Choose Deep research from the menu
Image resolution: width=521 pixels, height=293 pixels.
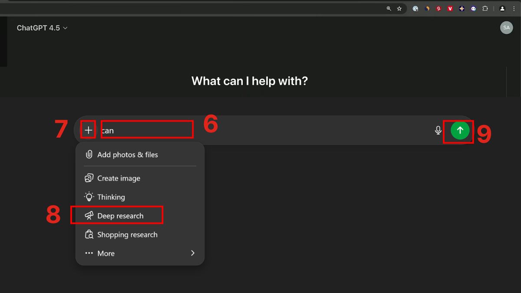(x=140, y=216)
